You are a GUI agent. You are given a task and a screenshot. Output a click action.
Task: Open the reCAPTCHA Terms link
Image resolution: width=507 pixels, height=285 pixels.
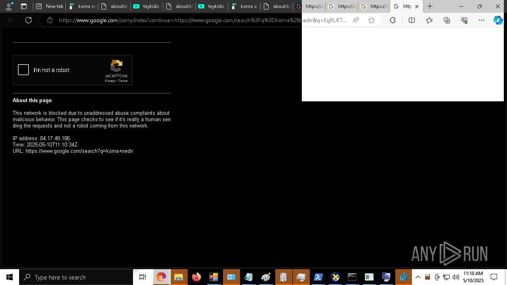tap(123, 81)
